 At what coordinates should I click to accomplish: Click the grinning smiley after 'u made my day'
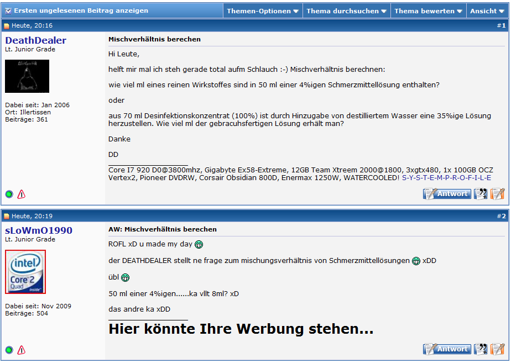coord(199,245)
